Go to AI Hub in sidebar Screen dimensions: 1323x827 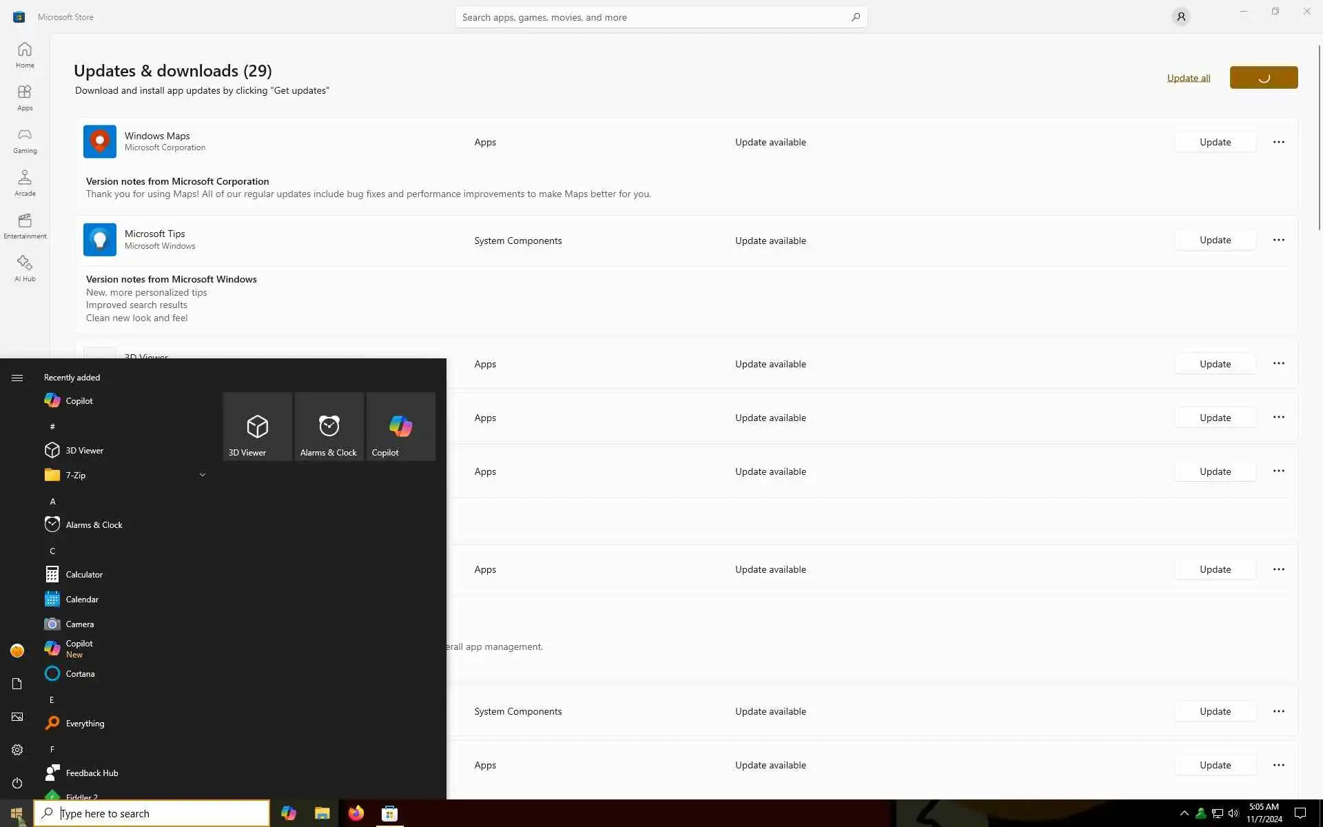click(x=25, y=268)
